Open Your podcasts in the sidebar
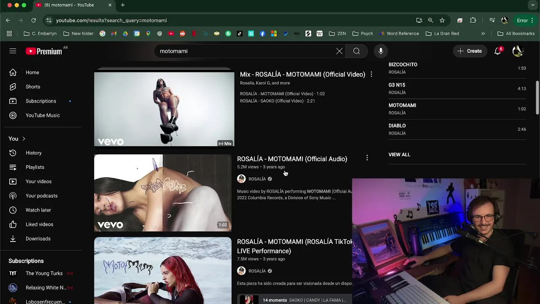540x304 pixels. point(41,196)
